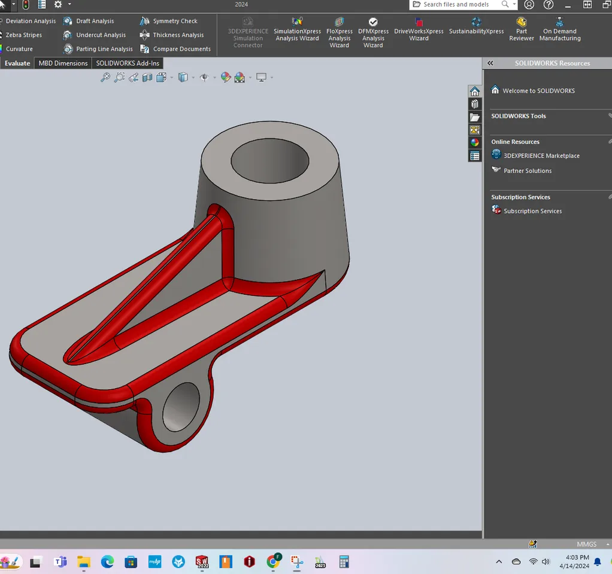Screen dimensions: 612x574
Task: Toggle Curvature display on
Action: click(x=19, y=48)
